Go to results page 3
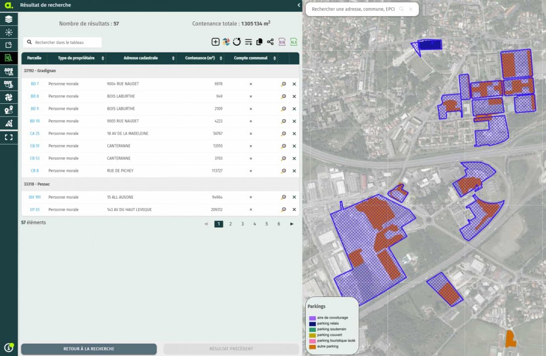The image size is (546, 356). click(x=243, y=224)
